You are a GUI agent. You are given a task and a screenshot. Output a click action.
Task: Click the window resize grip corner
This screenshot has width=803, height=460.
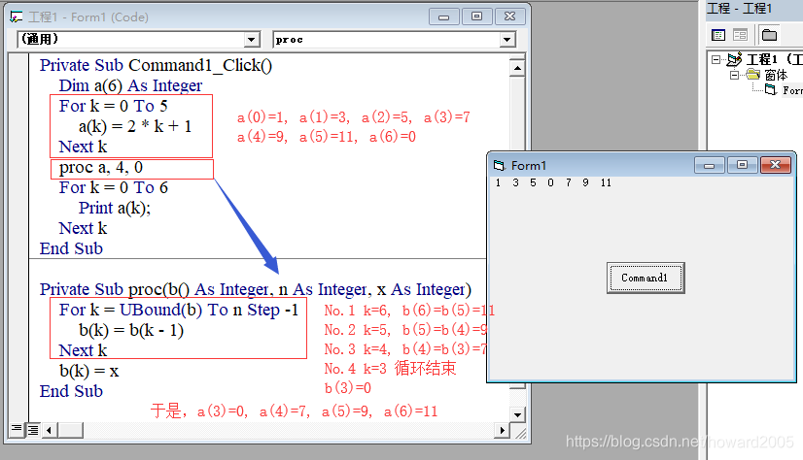point(520,433)
